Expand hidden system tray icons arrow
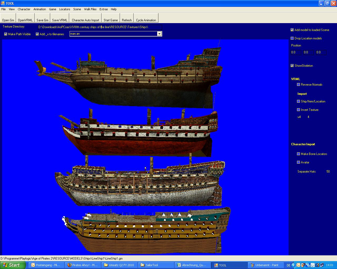Image resolution: width=337 pixels, height=269 pixels. click(294, 265)
